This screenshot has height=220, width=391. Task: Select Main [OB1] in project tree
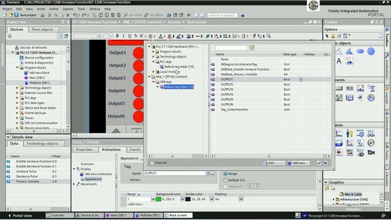coord(37,78)
